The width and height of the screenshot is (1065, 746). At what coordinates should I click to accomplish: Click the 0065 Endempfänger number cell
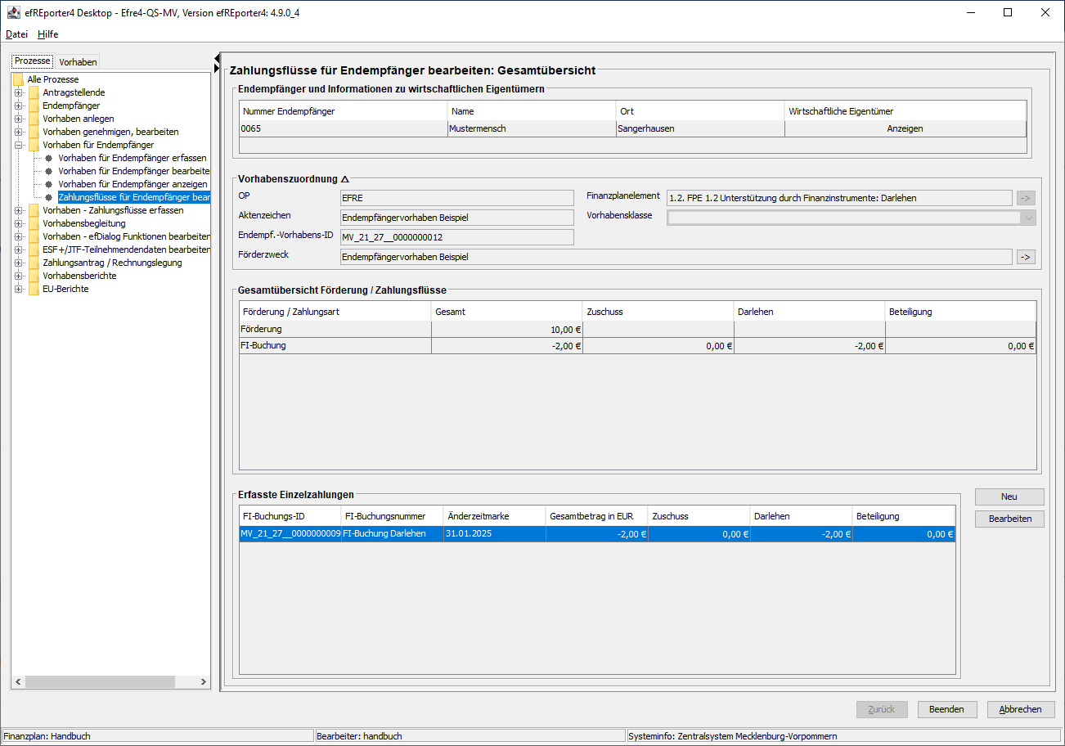coord(344,128)
